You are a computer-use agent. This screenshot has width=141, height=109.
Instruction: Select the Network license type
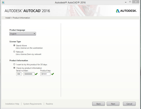pos(14,52)
